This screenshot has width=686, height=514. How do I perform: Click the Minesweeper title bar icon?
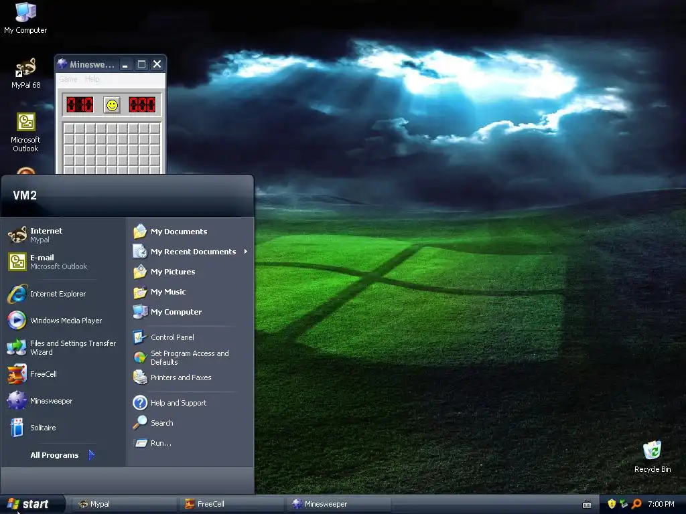(62, 64)
